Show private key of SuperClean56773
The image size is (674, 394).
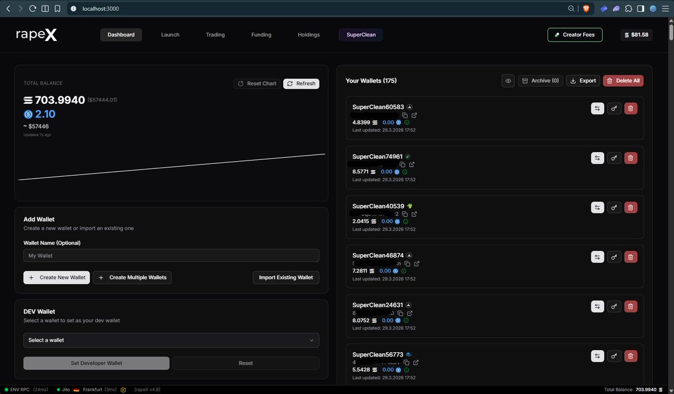pyautogui.click(x=614, y=356)
